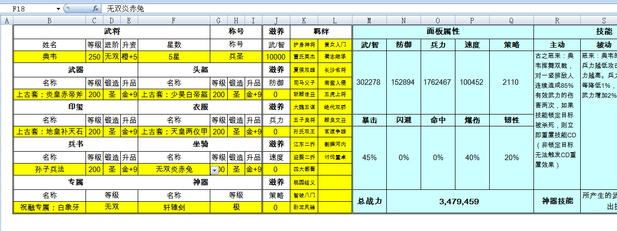
Task: Select bond cell 护身神将
Action: (304, 44)
